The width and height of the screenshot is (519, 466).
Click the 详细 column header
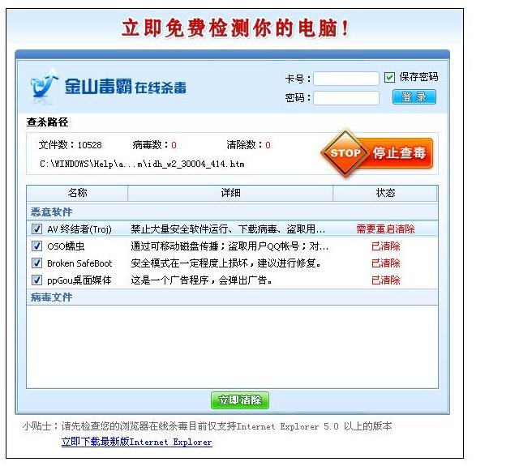pos(230,193)
